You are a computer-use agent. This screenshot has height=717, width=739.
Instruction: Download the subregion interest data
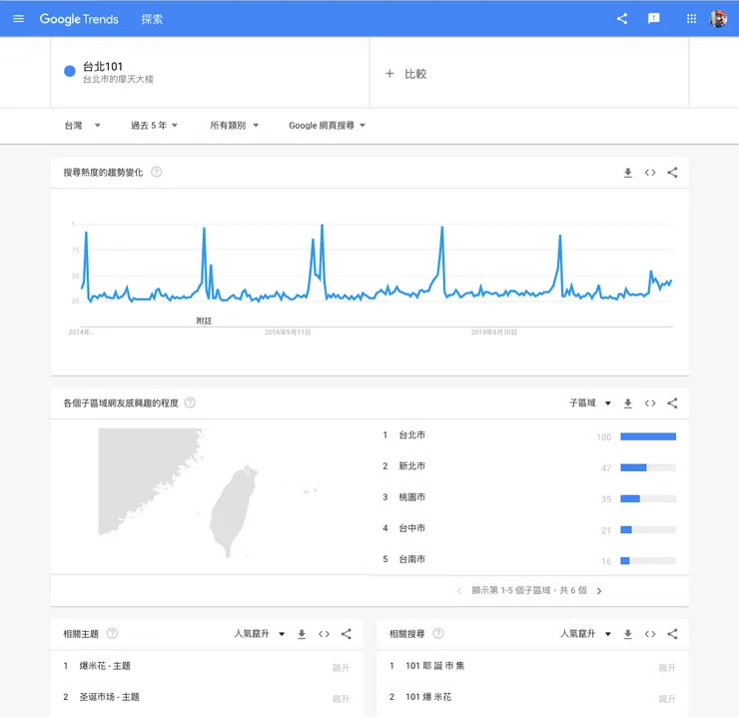click(628, 403)
